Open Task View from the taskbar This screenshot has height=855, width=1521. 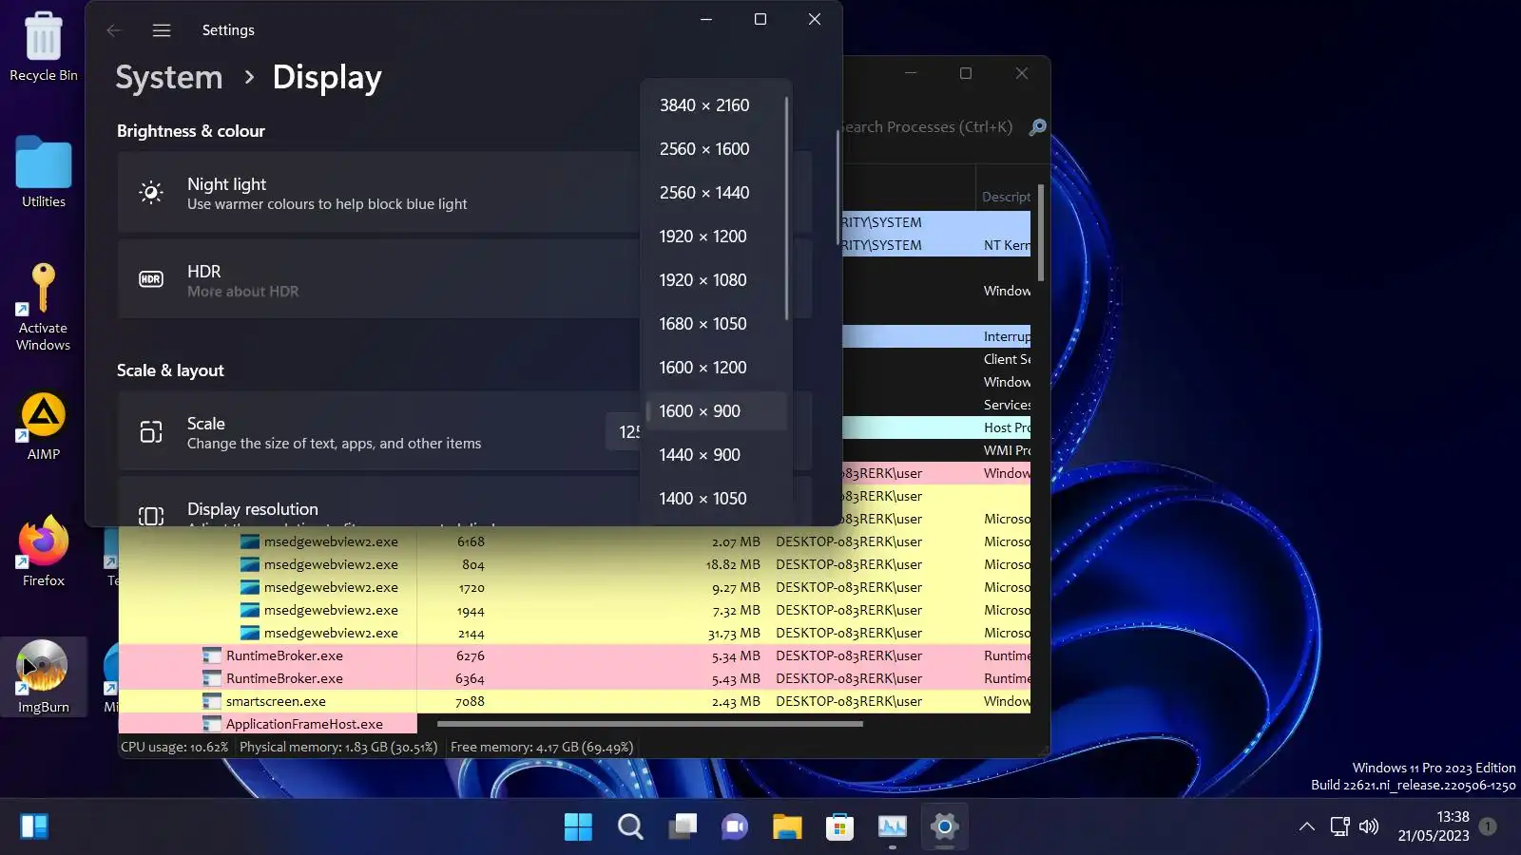click(x=683, y=826)
